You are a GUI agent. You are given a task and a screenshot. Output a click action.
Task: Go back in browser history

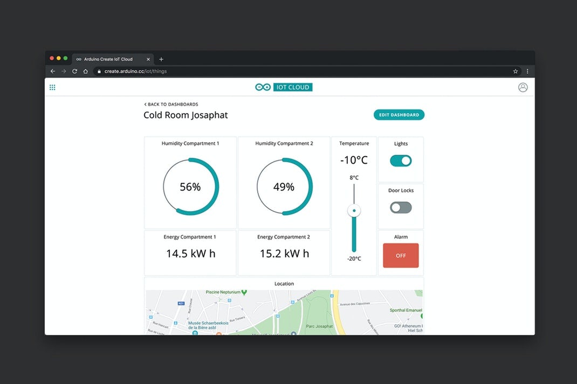tap(53, 71)
